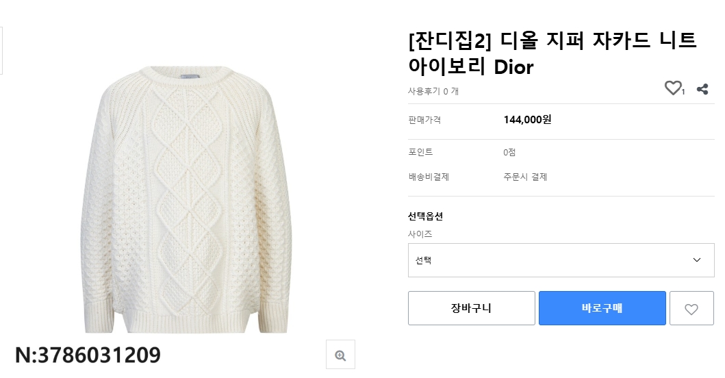The width and height of the screenshot is (725, 378).
Task: Click the product number N:3786031209
Action: [x=88, y=355]
